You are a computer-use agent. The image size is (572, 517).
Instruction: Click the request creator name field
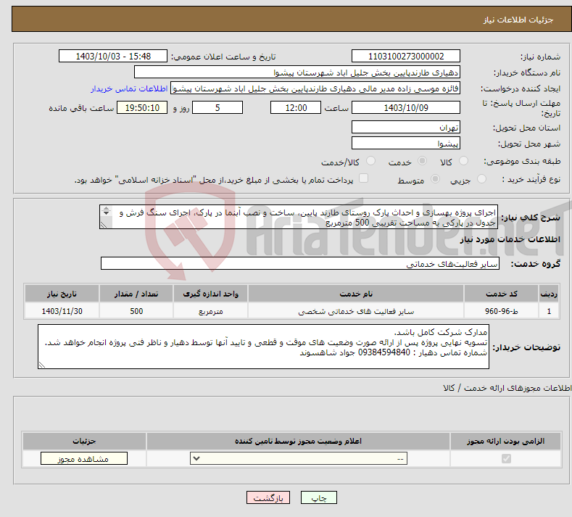pos(315,88)
